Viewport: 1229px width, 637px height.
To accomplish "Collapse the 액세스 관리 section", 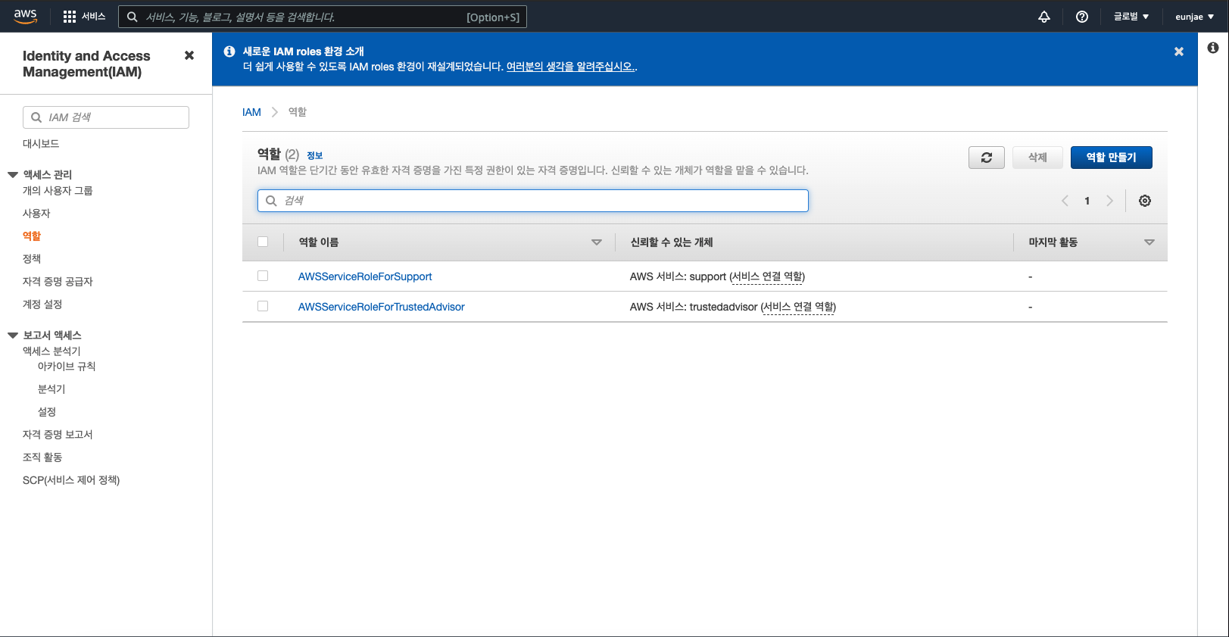I will point(13,174).
